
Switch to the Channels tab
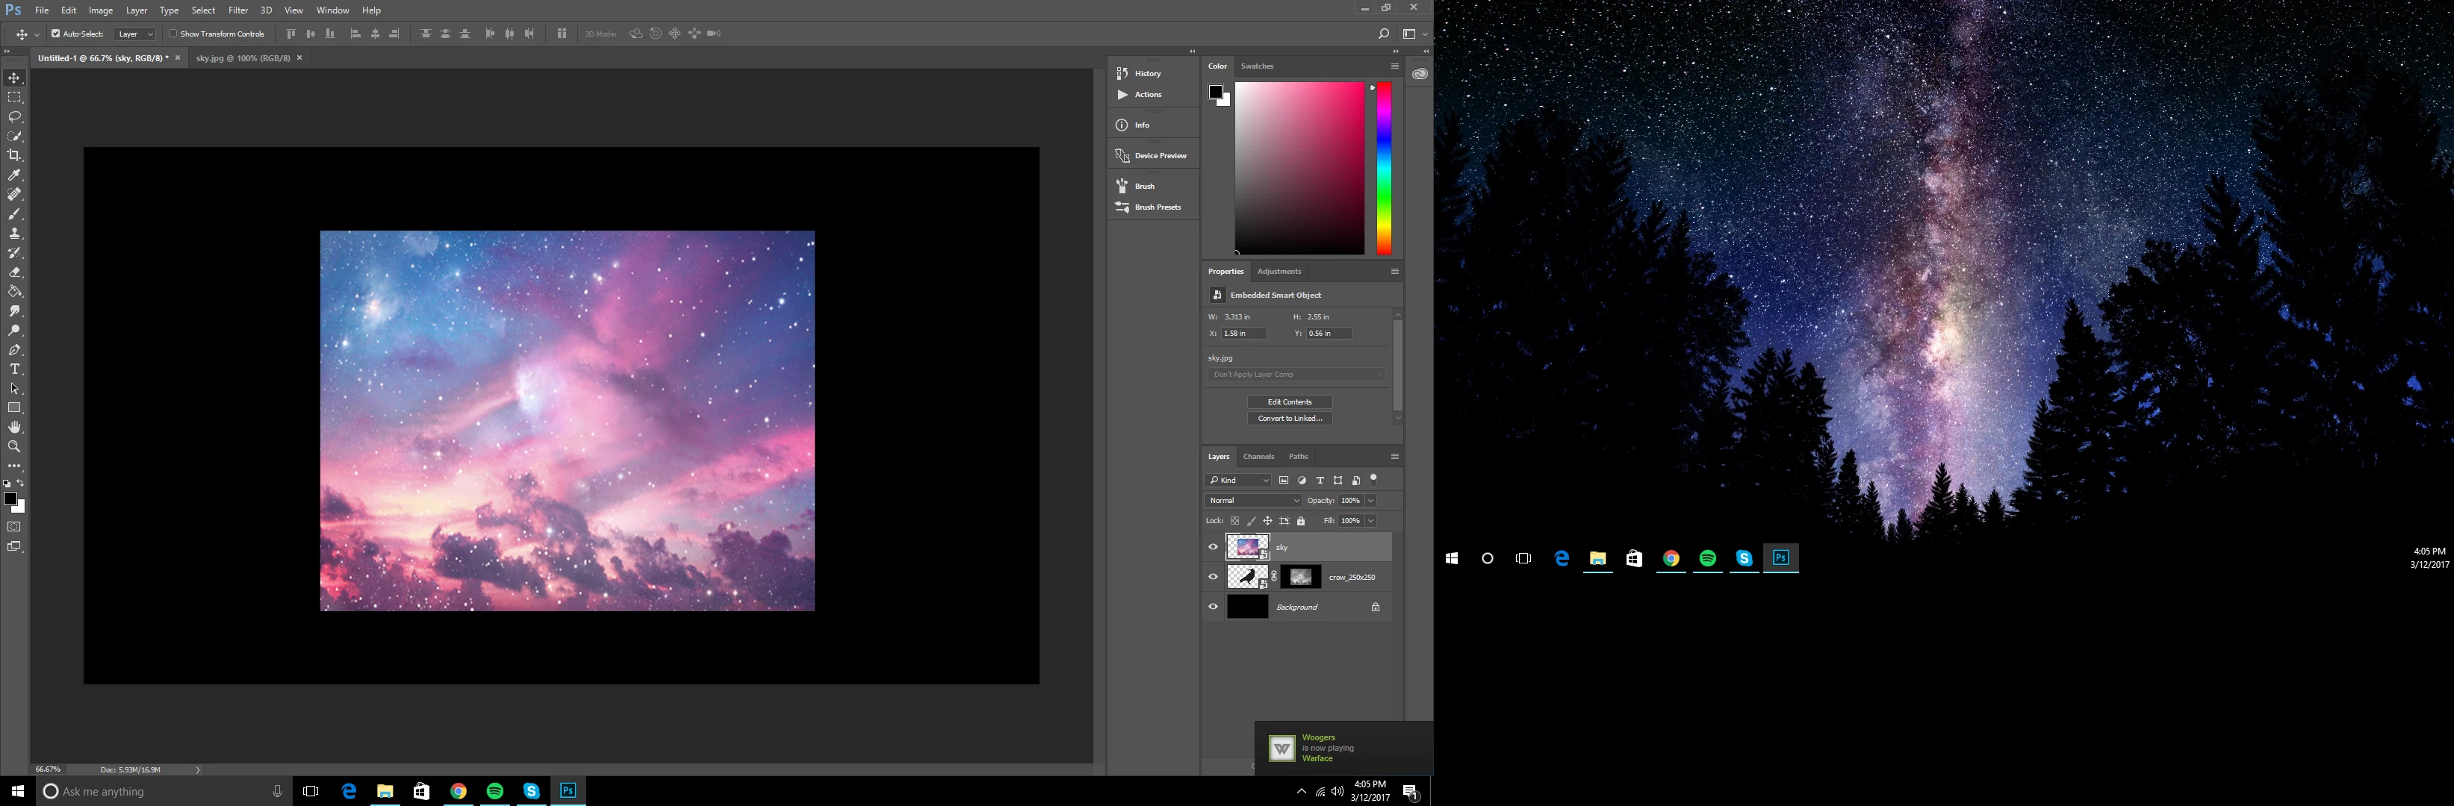(1258, 457)
